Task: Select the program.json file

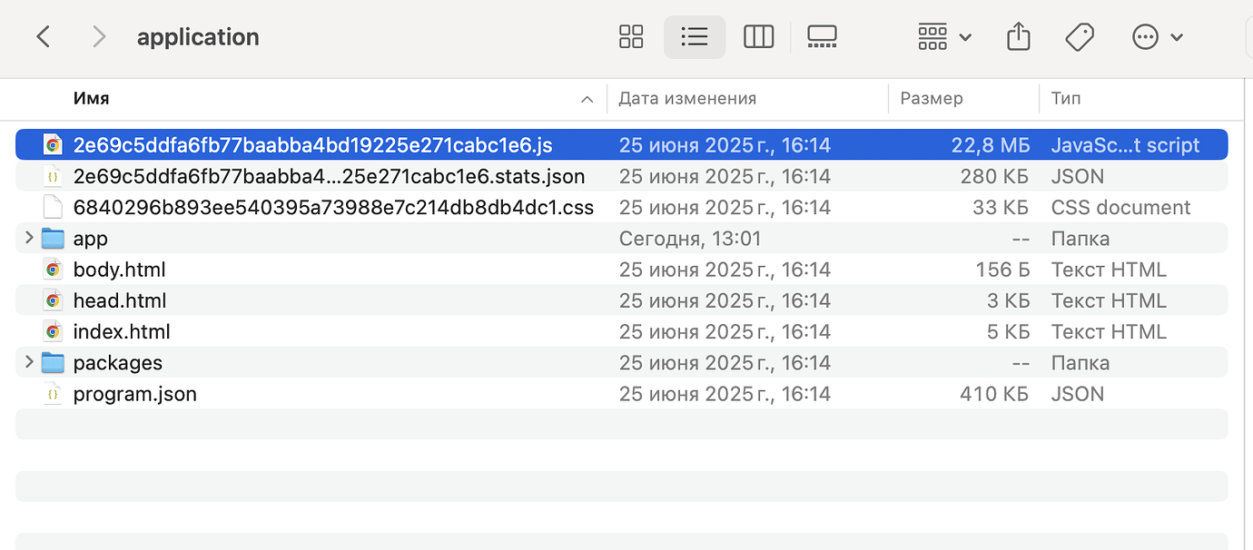Action: [x=135, y=393]
